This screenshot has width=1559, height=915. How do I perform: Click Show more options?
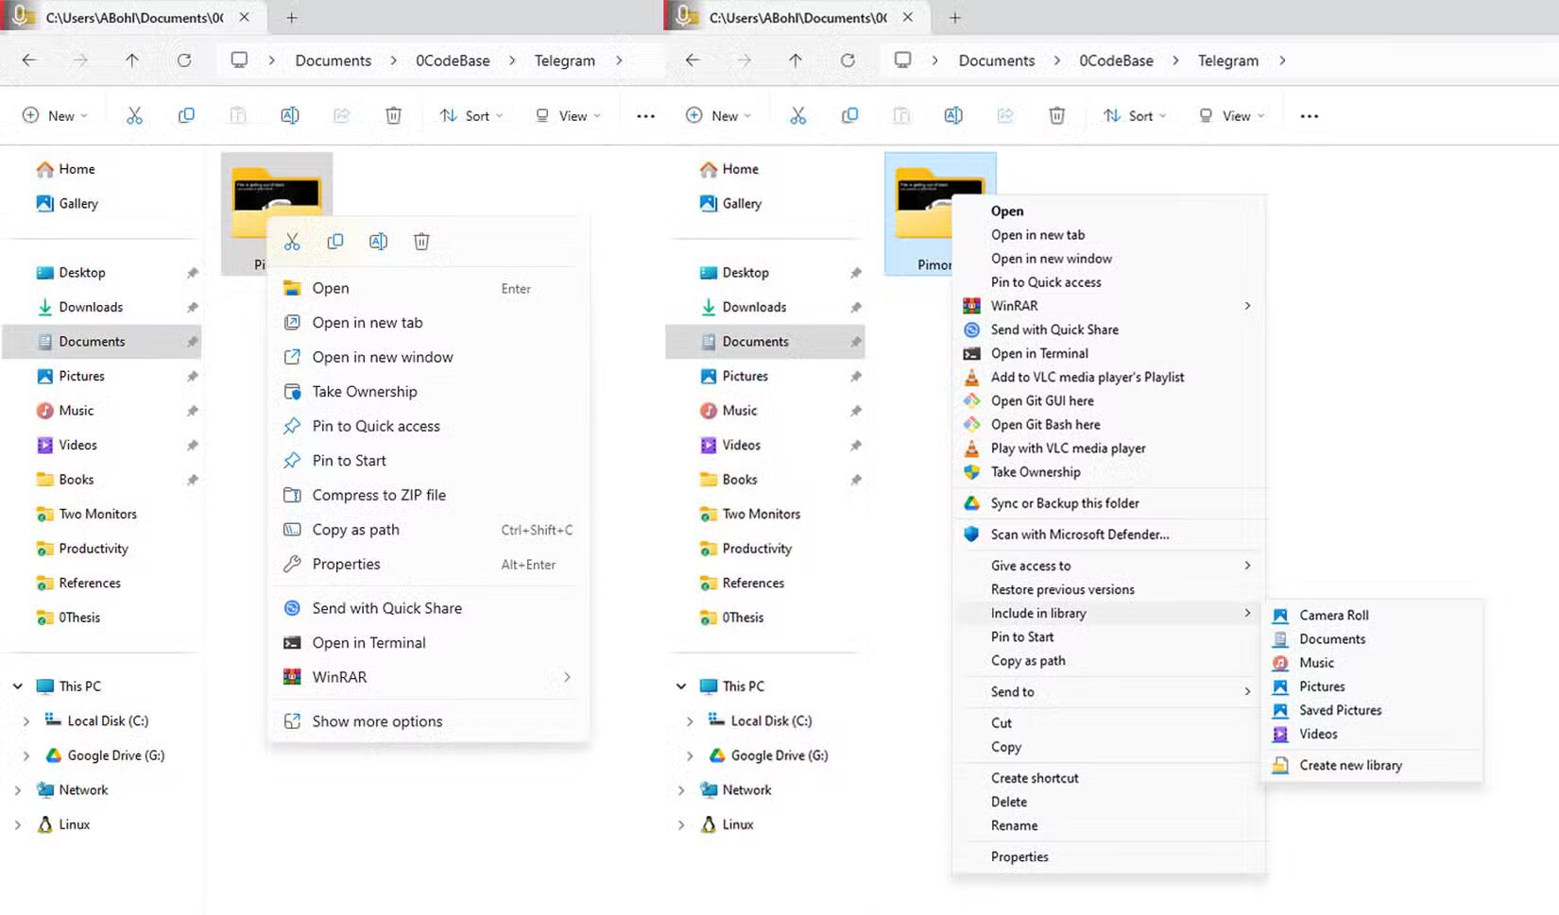click(377, 720)
